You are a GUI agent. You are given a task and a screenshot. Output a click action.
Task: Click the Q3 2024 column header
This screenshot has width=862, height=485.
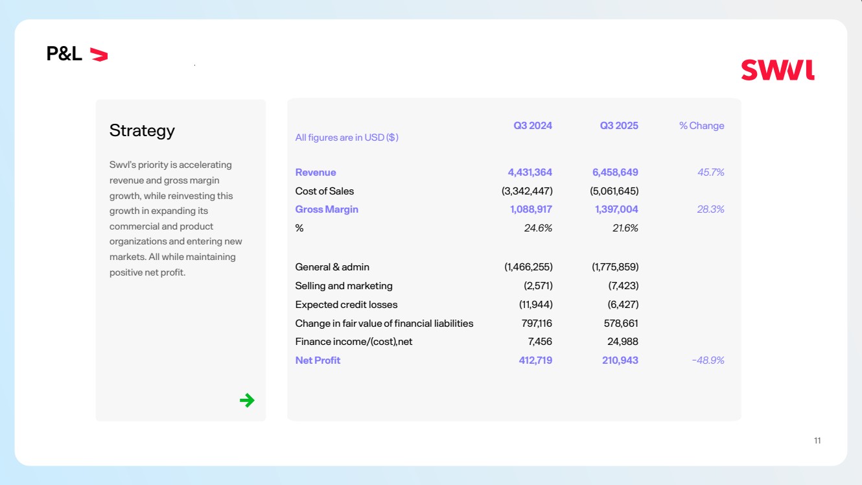coord(533,126)
